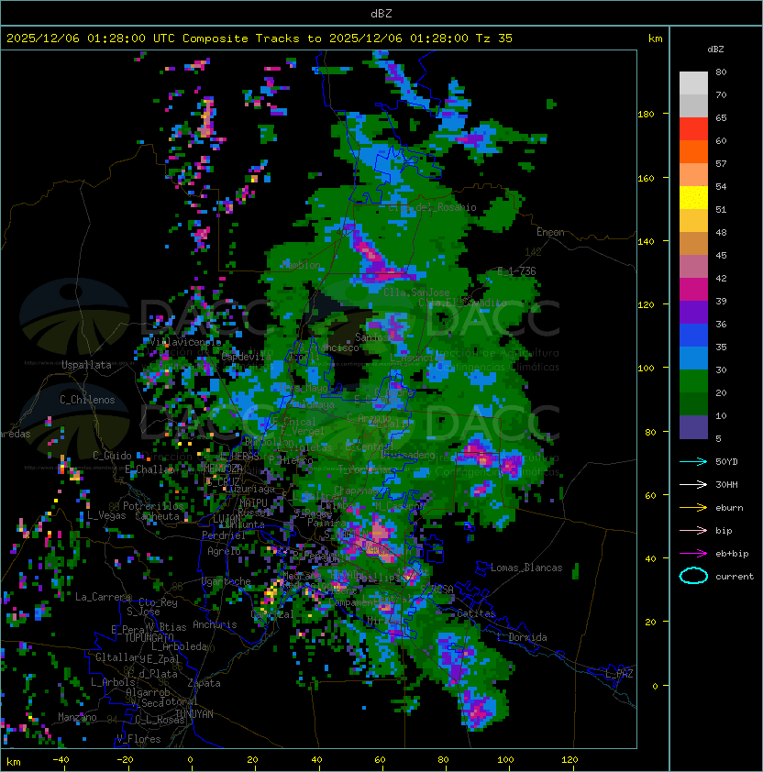Pick the light blue swatch below 35
Image resolution: width=763 pixels, height=772 pixels.
coord(693,358)
